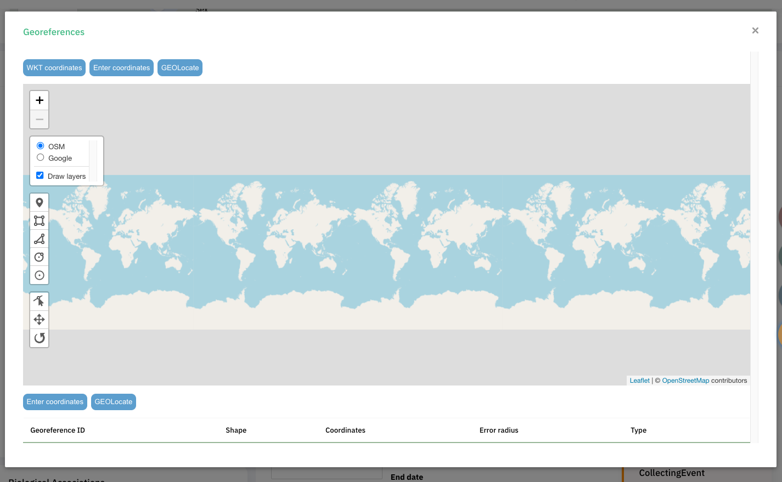Select the circle marker tool
The width and height of the screenshot is (782, 482).
tap(39, 275)
